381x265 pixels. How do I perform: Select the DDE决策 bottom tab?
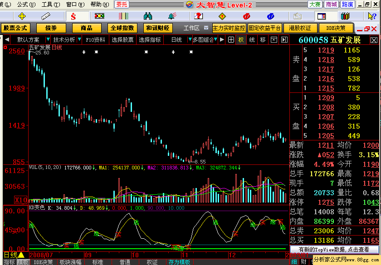[x=43, y=262]
